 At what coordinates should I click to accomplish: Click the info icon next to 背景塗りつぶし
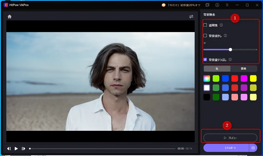pyautogui.click(x=230, y=59)
